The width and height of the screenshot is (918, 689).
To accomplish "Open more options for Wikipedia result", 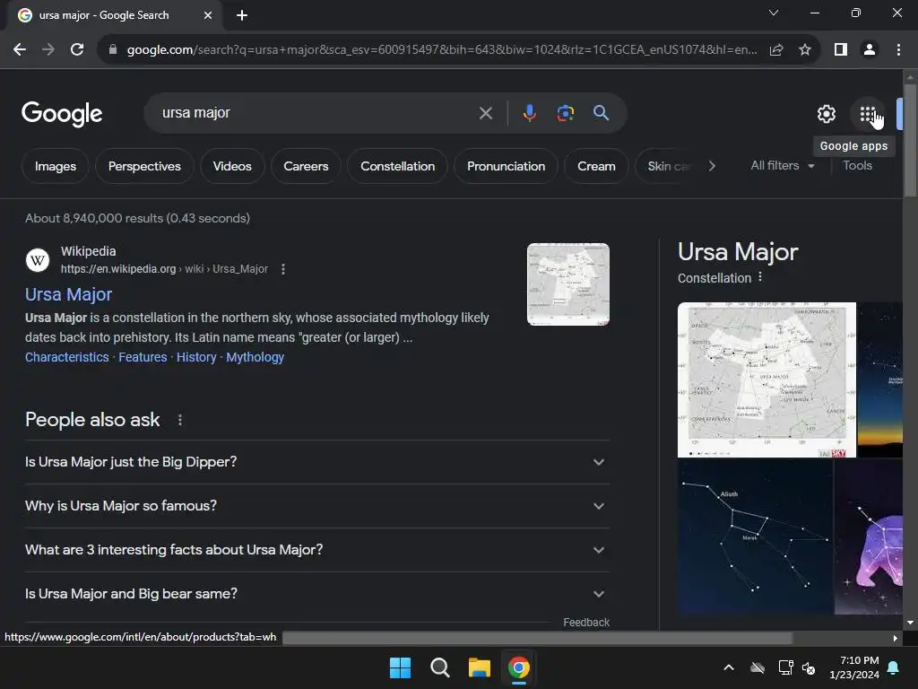I will pyautogui.click(x=283, y=269).
